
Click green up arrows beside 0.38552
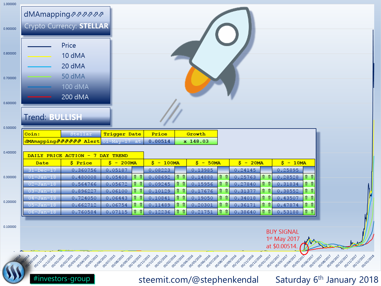[x=309, y=191]
